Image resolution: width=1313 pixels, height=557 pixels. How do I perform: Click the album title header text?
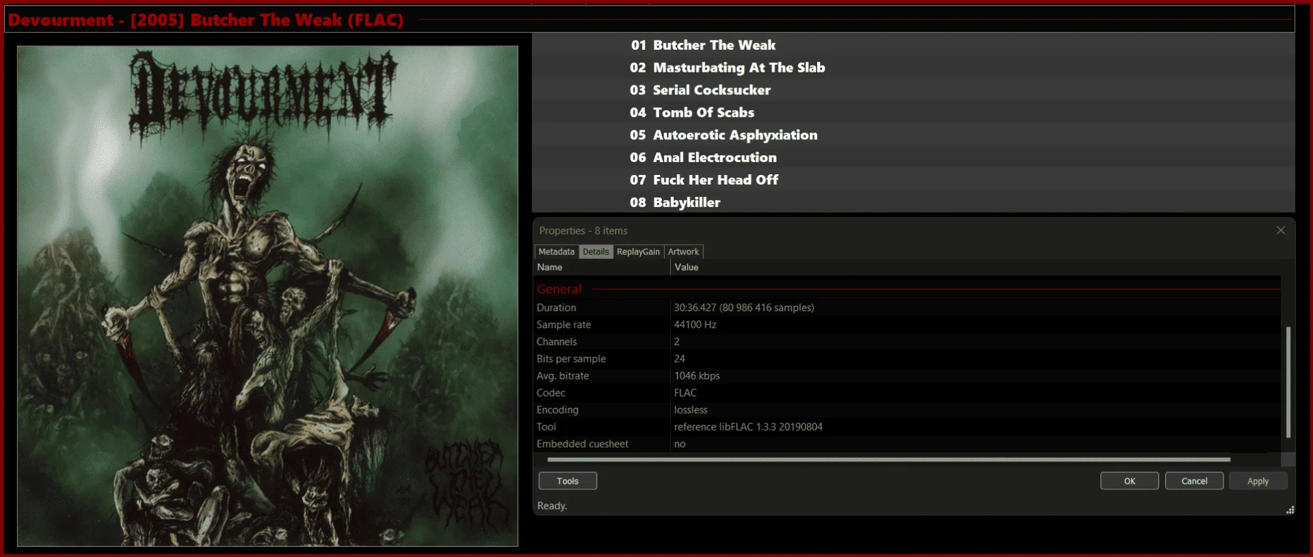coord(206,20)
